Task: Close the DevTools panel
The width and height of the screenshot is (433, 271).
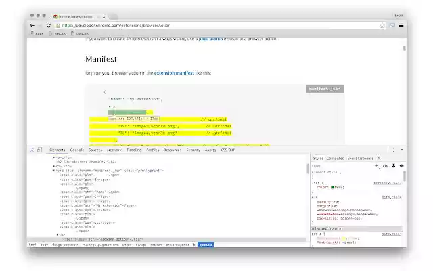Action: [x=402, y=150]
